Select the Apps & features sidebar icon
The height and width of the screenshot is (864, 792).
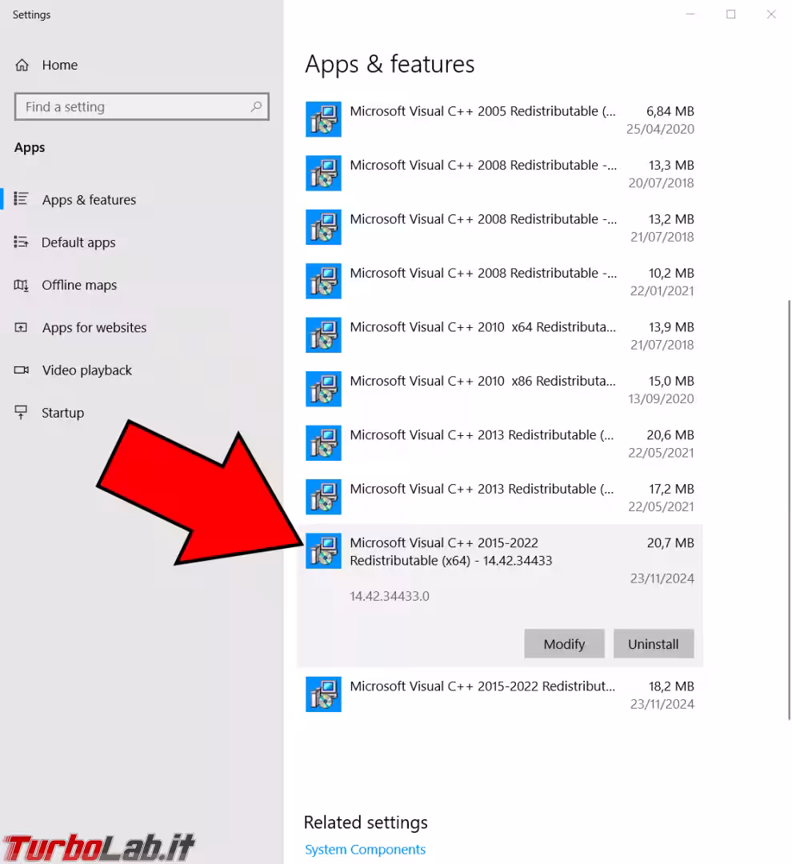(21, 199)
